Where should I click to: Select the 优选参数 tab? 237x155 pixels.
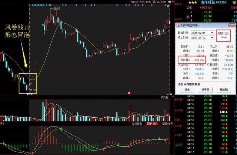[137, 124]
